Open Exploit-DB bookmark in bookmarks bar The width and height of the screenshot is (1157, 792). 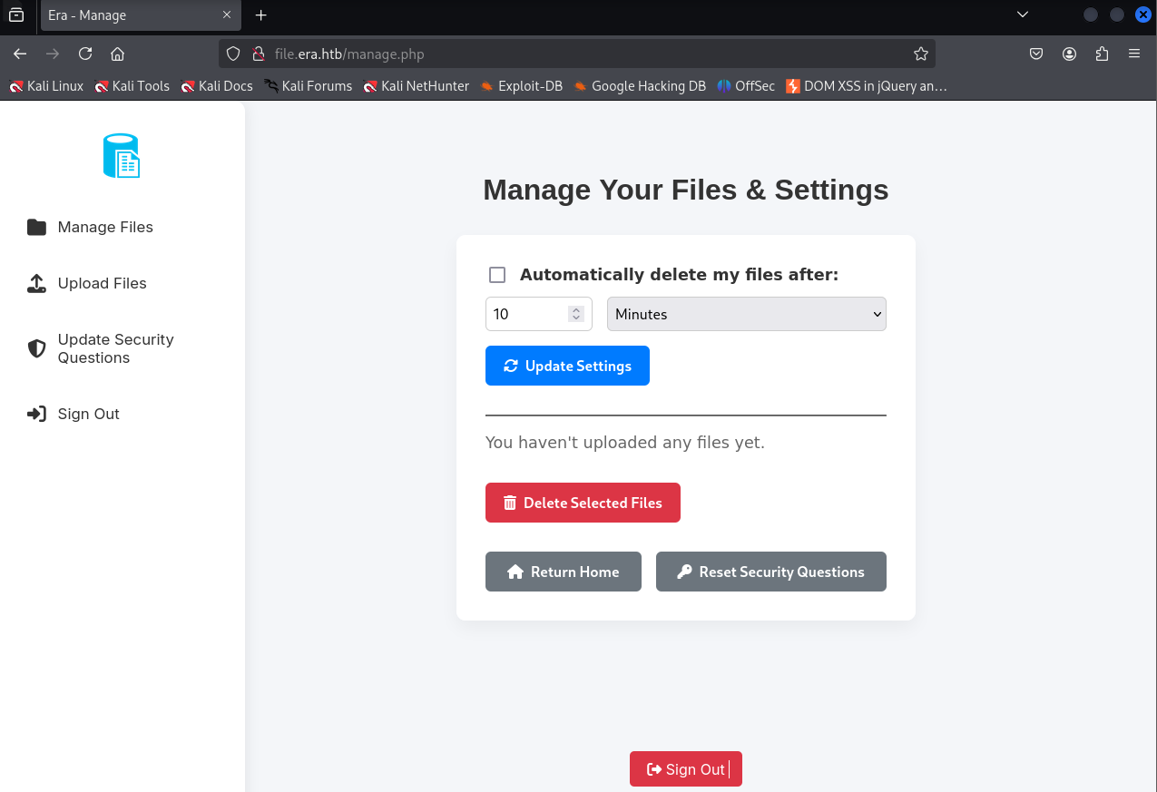pyautogui.click(x=522, y=86)
